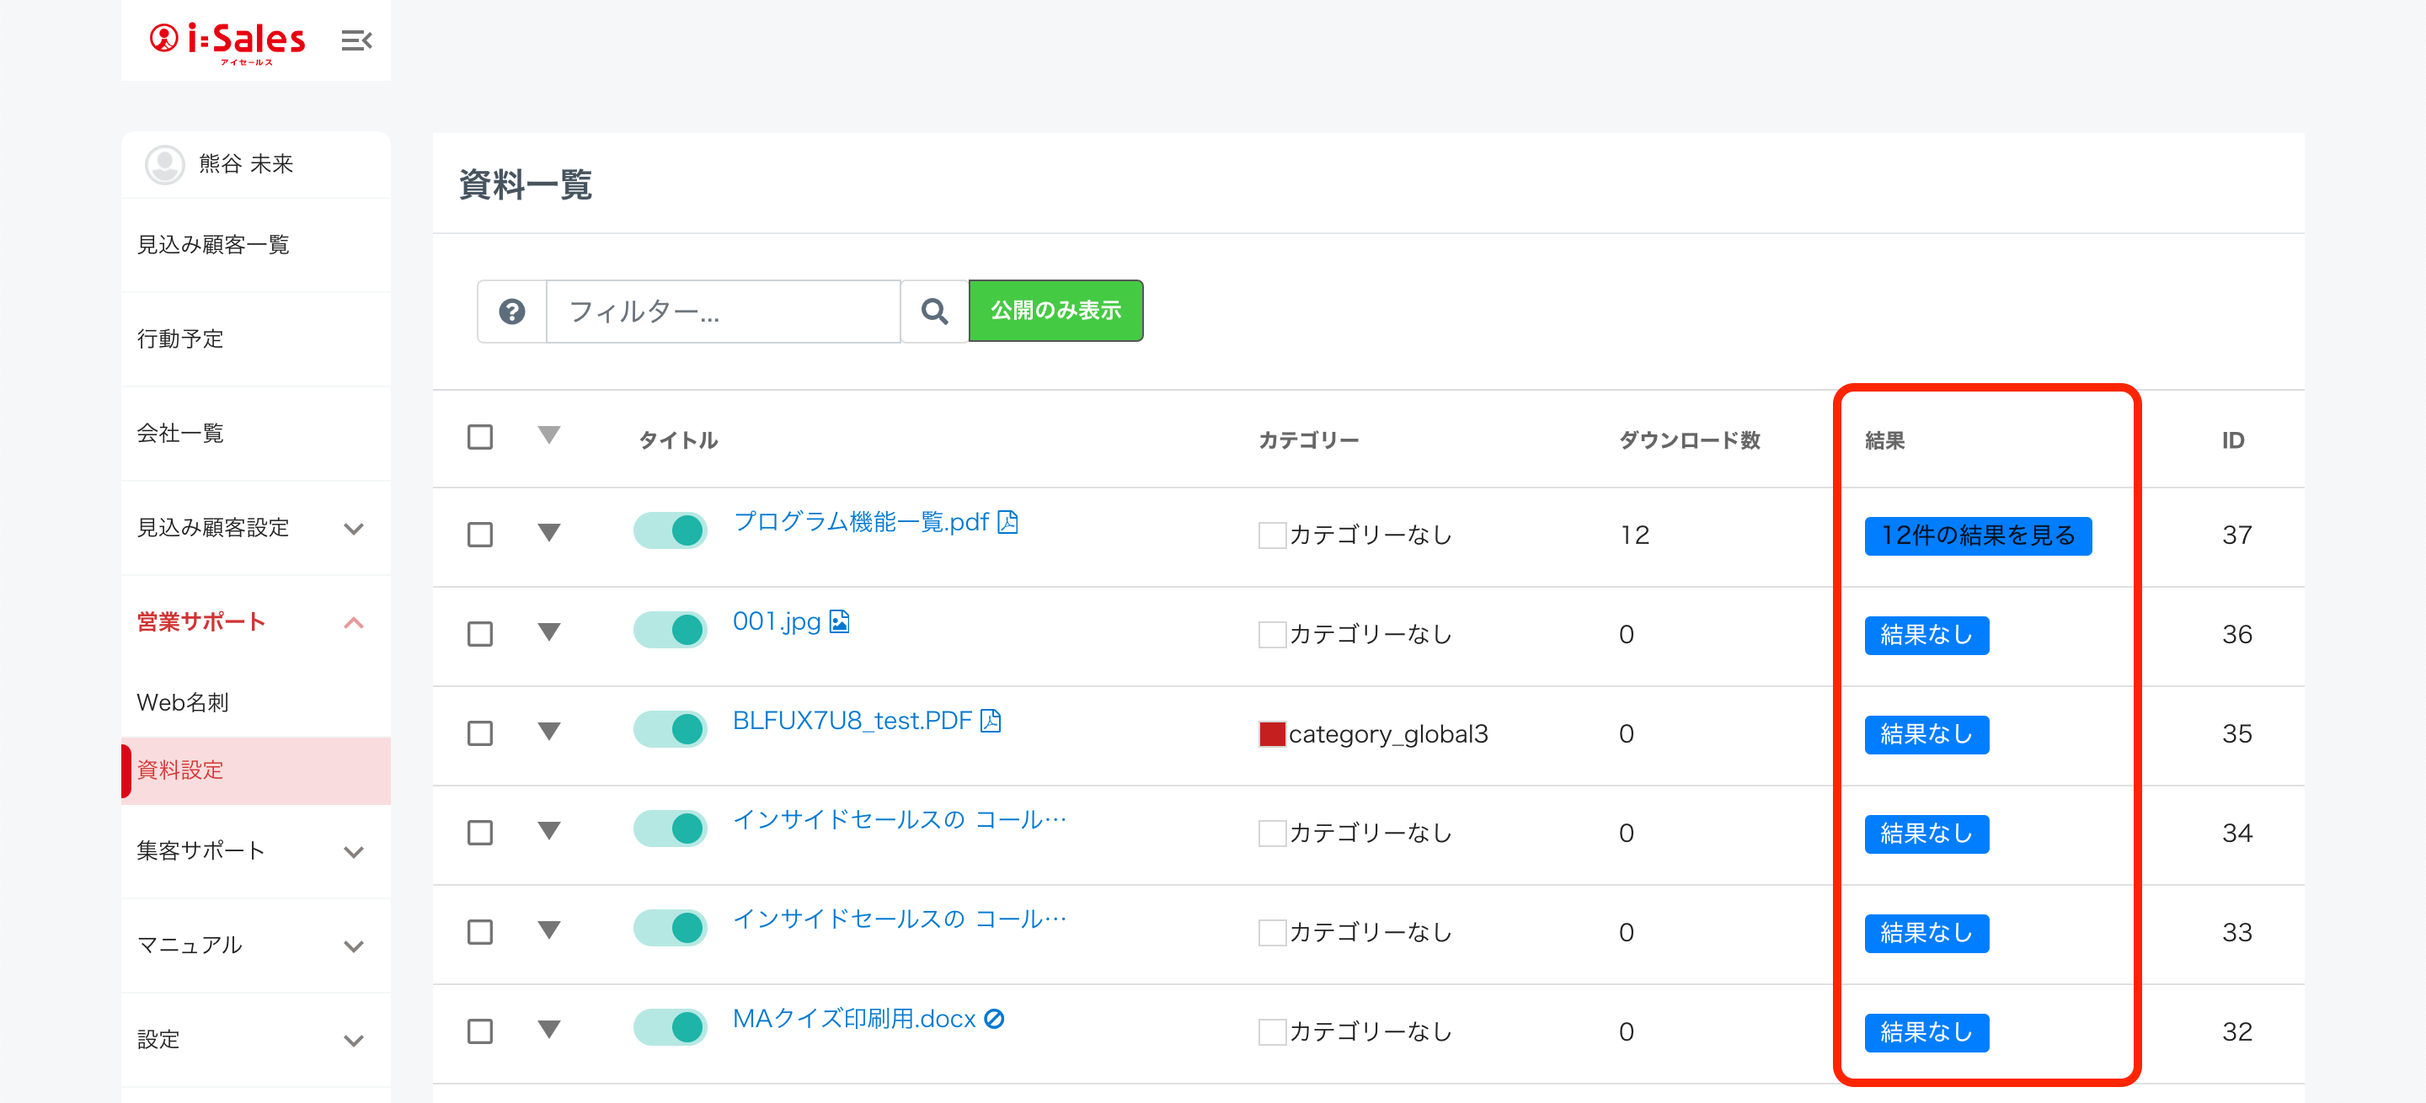The height and width of the screenshot is (1103, 2426).
Task: Click into the フィルター text field
Action: click(x=723, y=312)
